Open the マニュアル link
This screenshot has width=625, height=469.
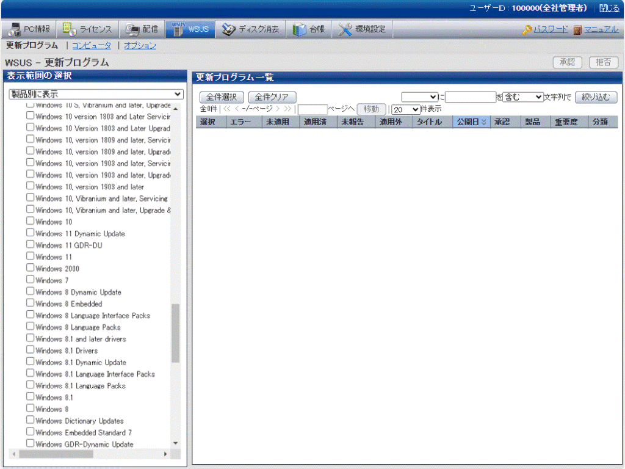(x=601, y=29)
